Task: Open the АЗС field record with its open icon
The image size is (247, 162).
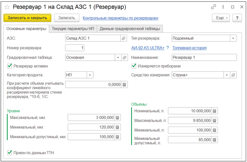Action: click(x=124, y=38)
